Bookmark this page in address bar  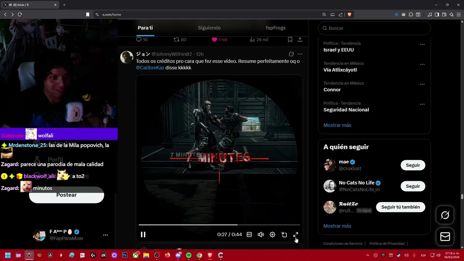point(87,14)
